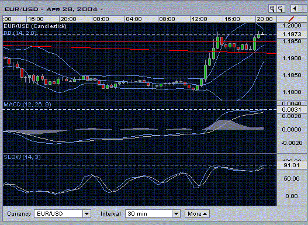Click the chart title EUR/USD - Apr 28, 2004
Image resolution: width=308 pixels, height=225 pixels.
click(53, 9)
